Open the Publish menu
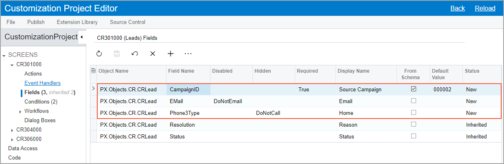 point(36,22)
